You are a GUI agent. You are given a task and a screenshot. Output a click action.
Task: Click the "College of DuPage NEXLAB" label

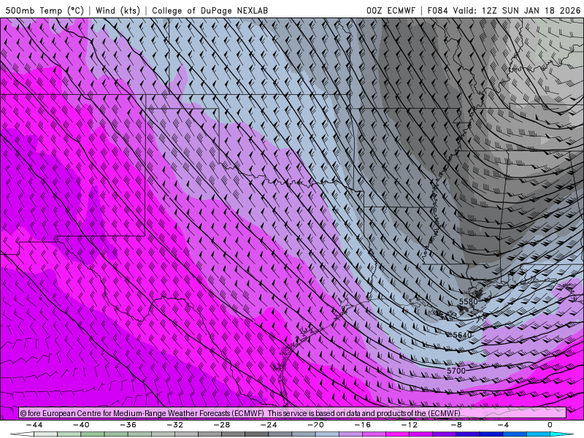tap(210, 10)
